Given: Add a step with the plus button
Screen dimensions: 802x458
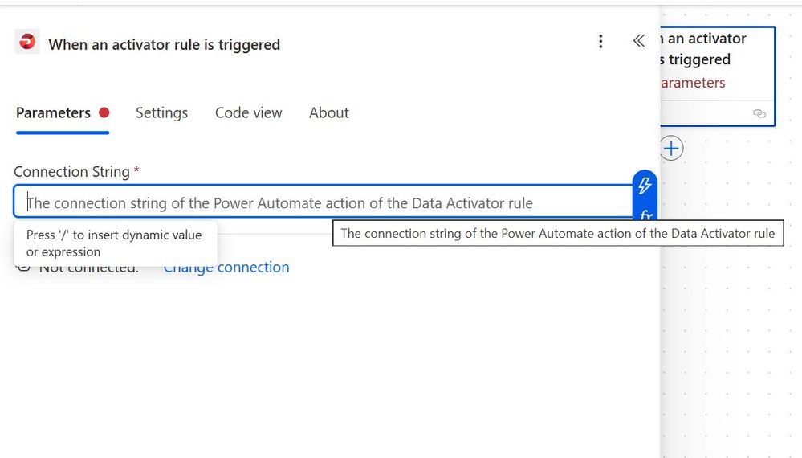Looking at the screenshot, I should point(671,148).
